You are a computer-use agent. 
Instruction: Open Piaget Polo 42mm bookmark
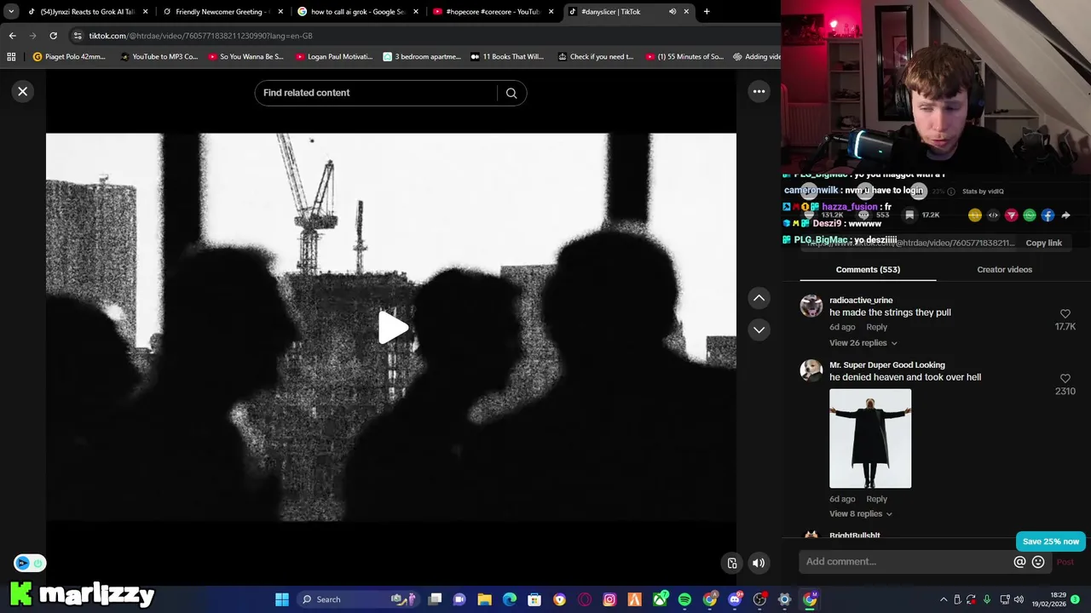(x=69, y=57)
